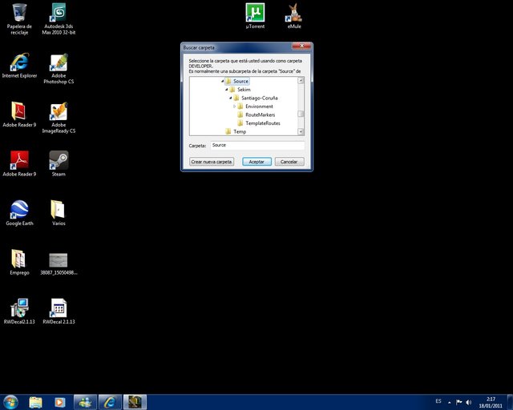Click Crear nueva carpeta button
Image resolution: width=513 pixels, height=410 pixels.
tap(212, 162)
